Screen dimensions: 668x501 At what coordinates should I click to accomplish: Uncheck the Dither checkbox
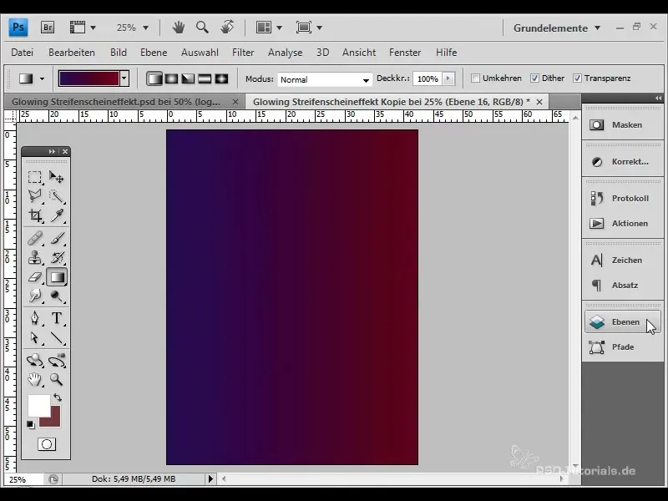[x=534, y=78]
